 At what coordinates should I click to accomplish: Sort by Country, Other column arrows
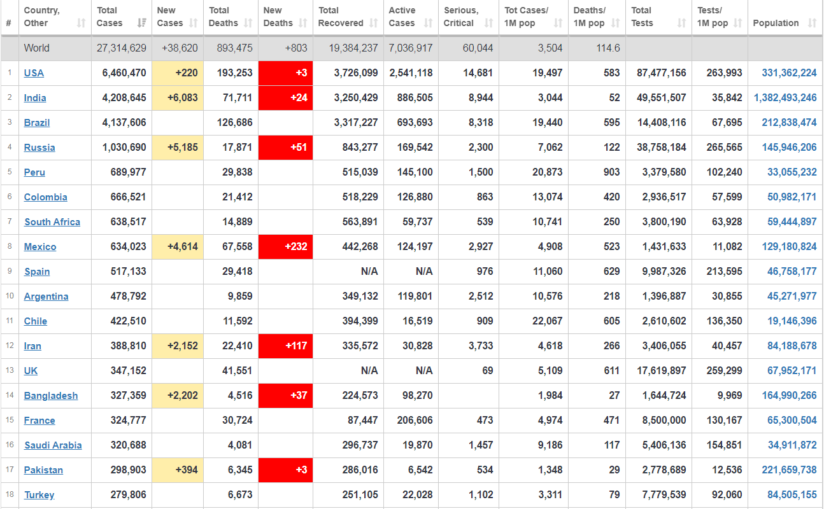click(81, 23)
